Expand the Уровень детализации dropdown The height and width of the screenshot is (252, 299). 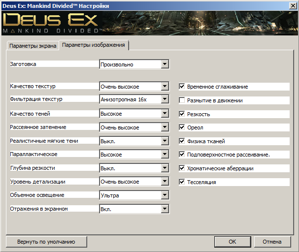134,181
